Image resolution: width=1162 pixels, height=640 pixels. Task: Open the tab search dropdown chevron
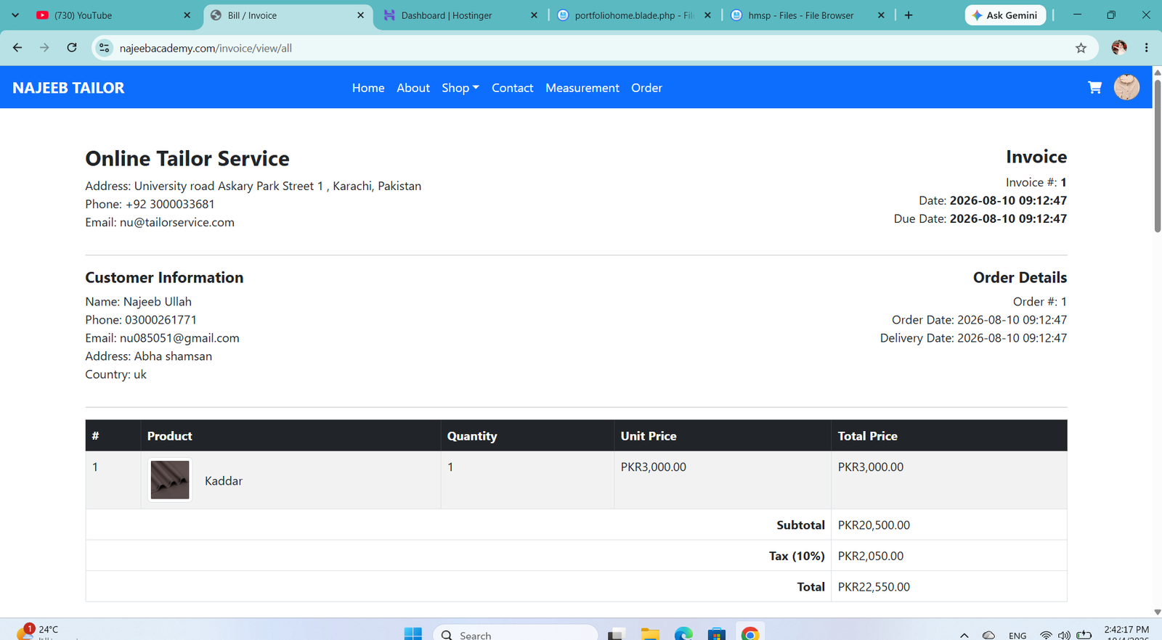(x=15, y=15)
